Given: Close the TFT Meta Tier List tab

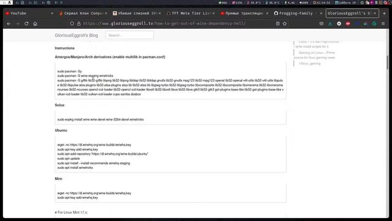Looking at the screenshot, I should point(214,14).
